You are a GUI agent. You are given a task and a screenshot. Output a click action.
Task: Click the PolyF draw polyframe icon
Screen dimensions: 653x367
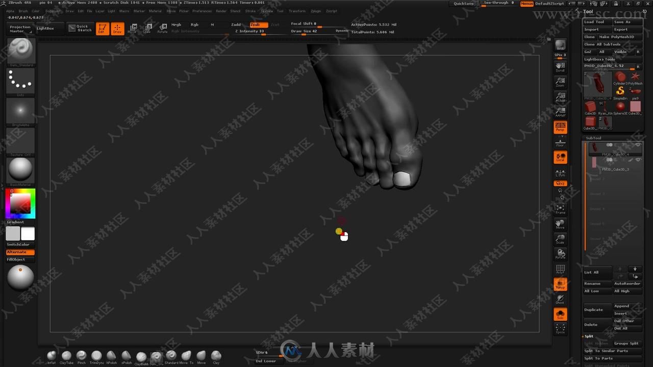(x=560, y=269)
